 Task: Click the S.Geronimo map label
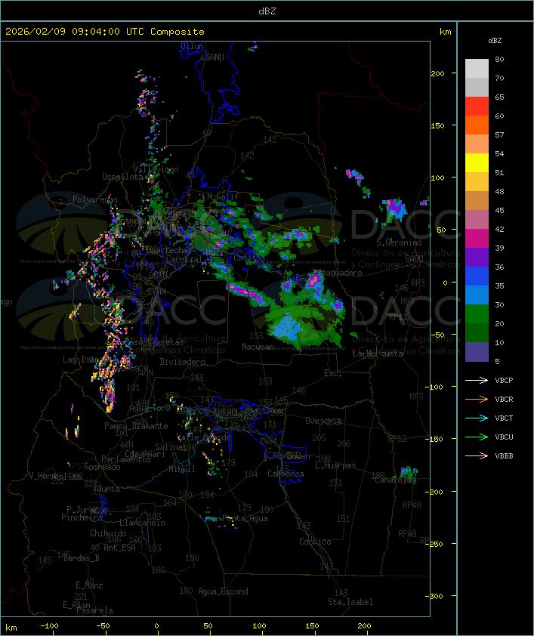(399, 242)
